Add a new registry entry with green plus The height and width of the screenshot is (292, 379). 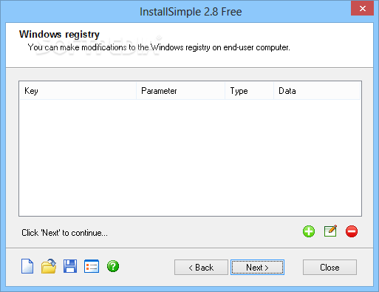tap(309, 231)
